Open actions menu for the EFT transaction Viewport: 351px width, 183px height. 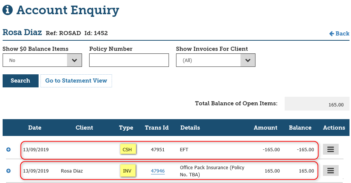[330, 149]
